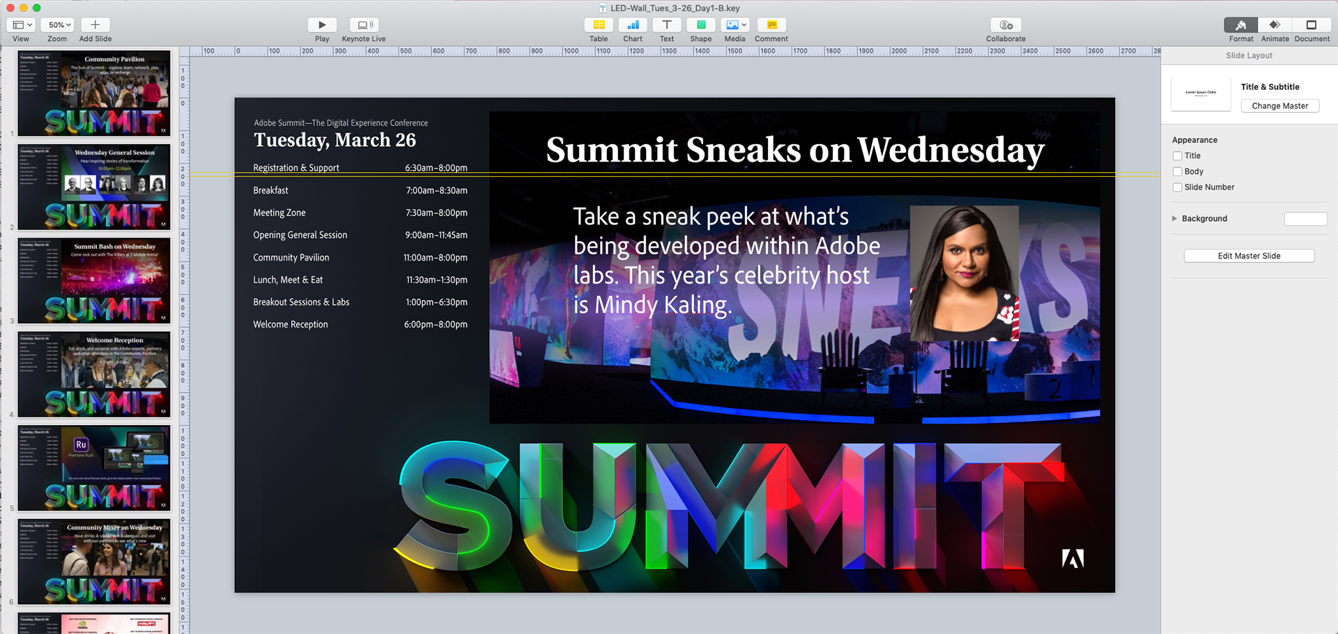Open the Media dropdown in toolbar
The height and width of the screenshot is (634, 1338).
735,24
